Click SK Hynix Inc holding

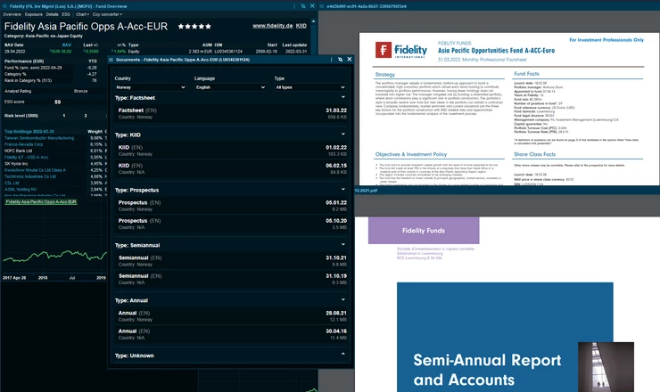(16, 164)
